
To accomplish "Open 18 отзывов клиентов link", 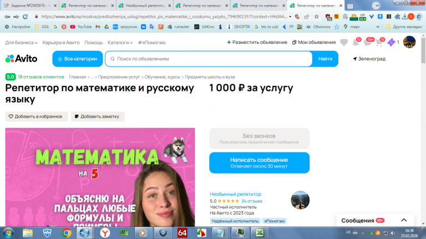I will (x=40, y=77).
